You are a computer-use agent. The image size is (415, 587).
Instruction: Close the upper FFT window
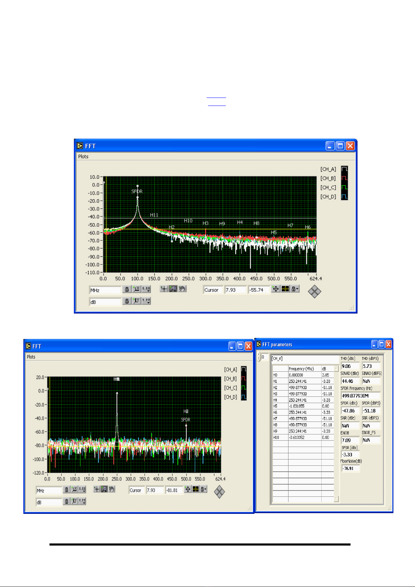pos(350,146)
